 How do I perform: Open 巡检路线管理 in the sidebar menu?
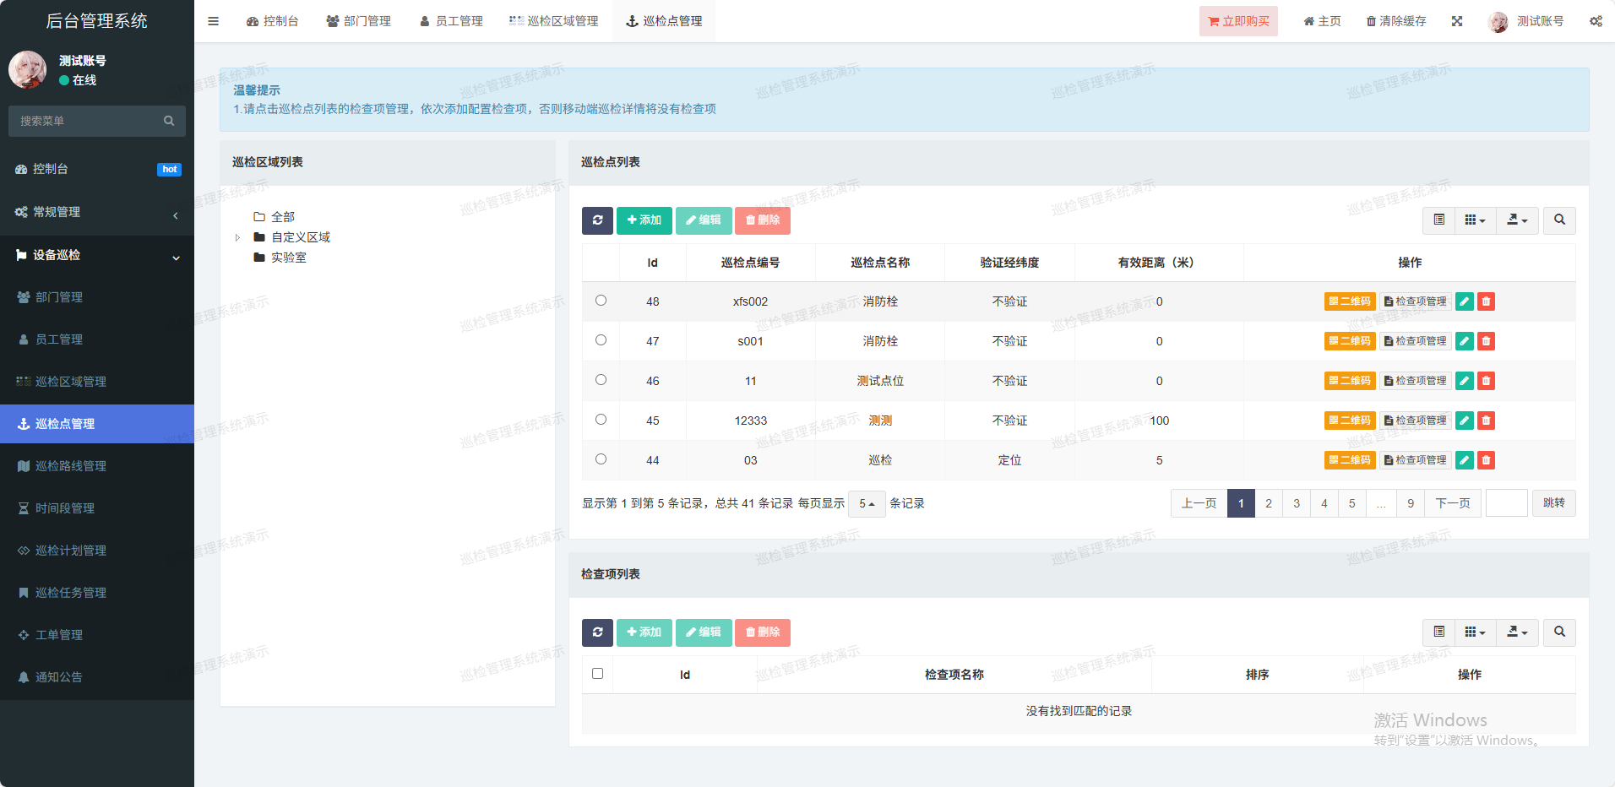[71, 466]
